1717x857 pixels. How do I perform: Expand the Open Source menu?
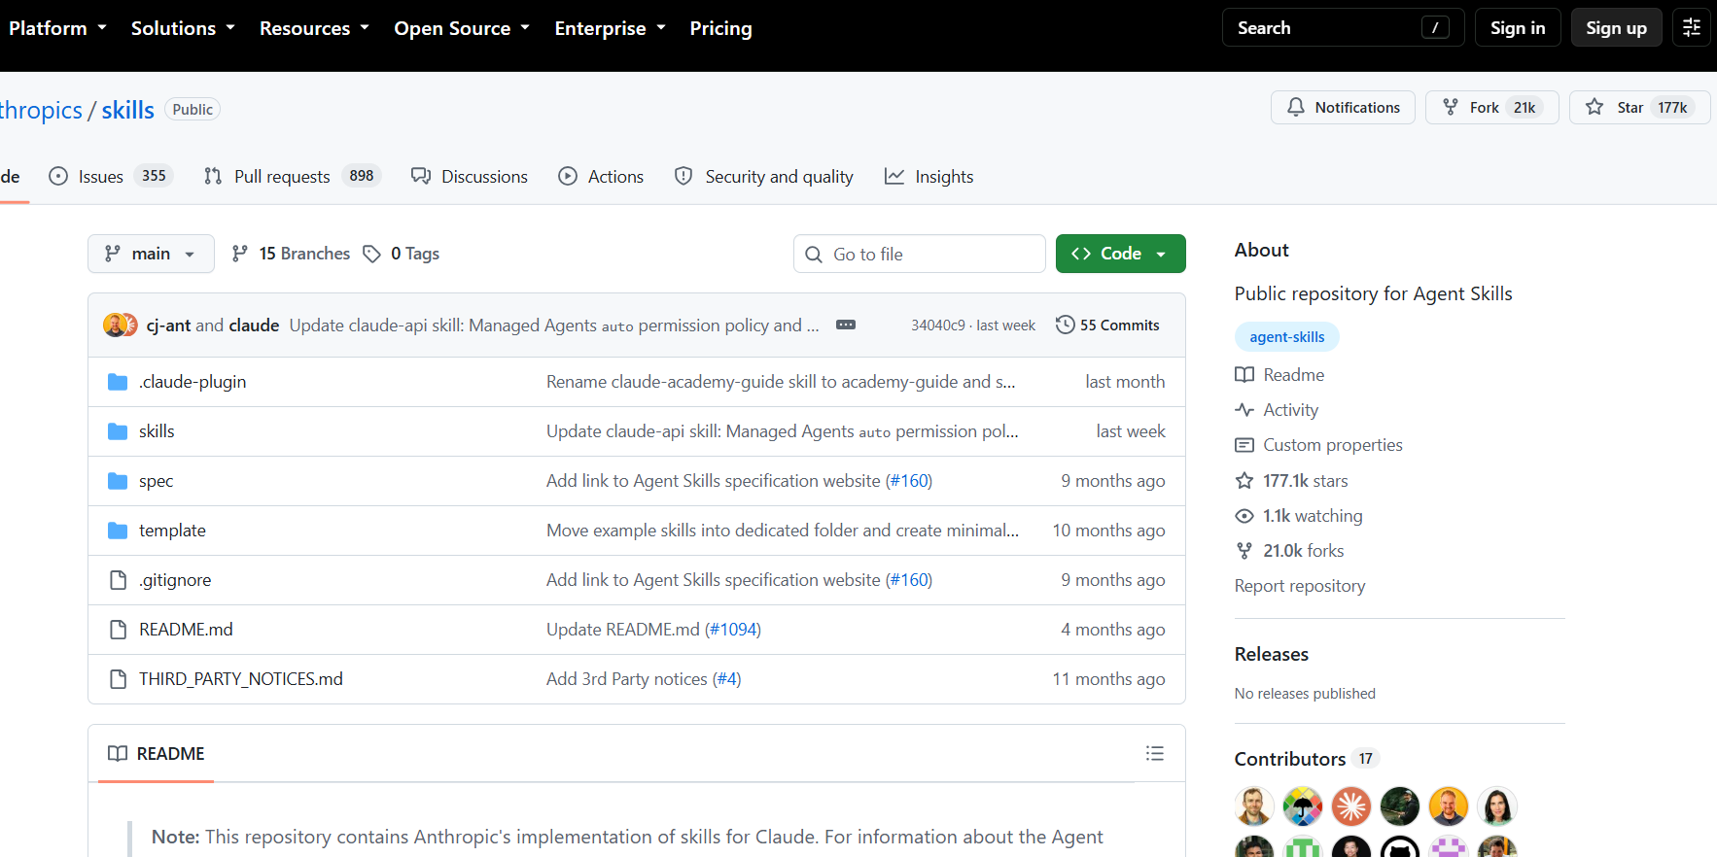(x=462, y=28)
